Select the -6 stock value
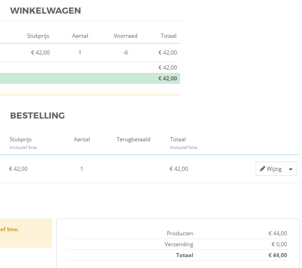 (126, 53)
